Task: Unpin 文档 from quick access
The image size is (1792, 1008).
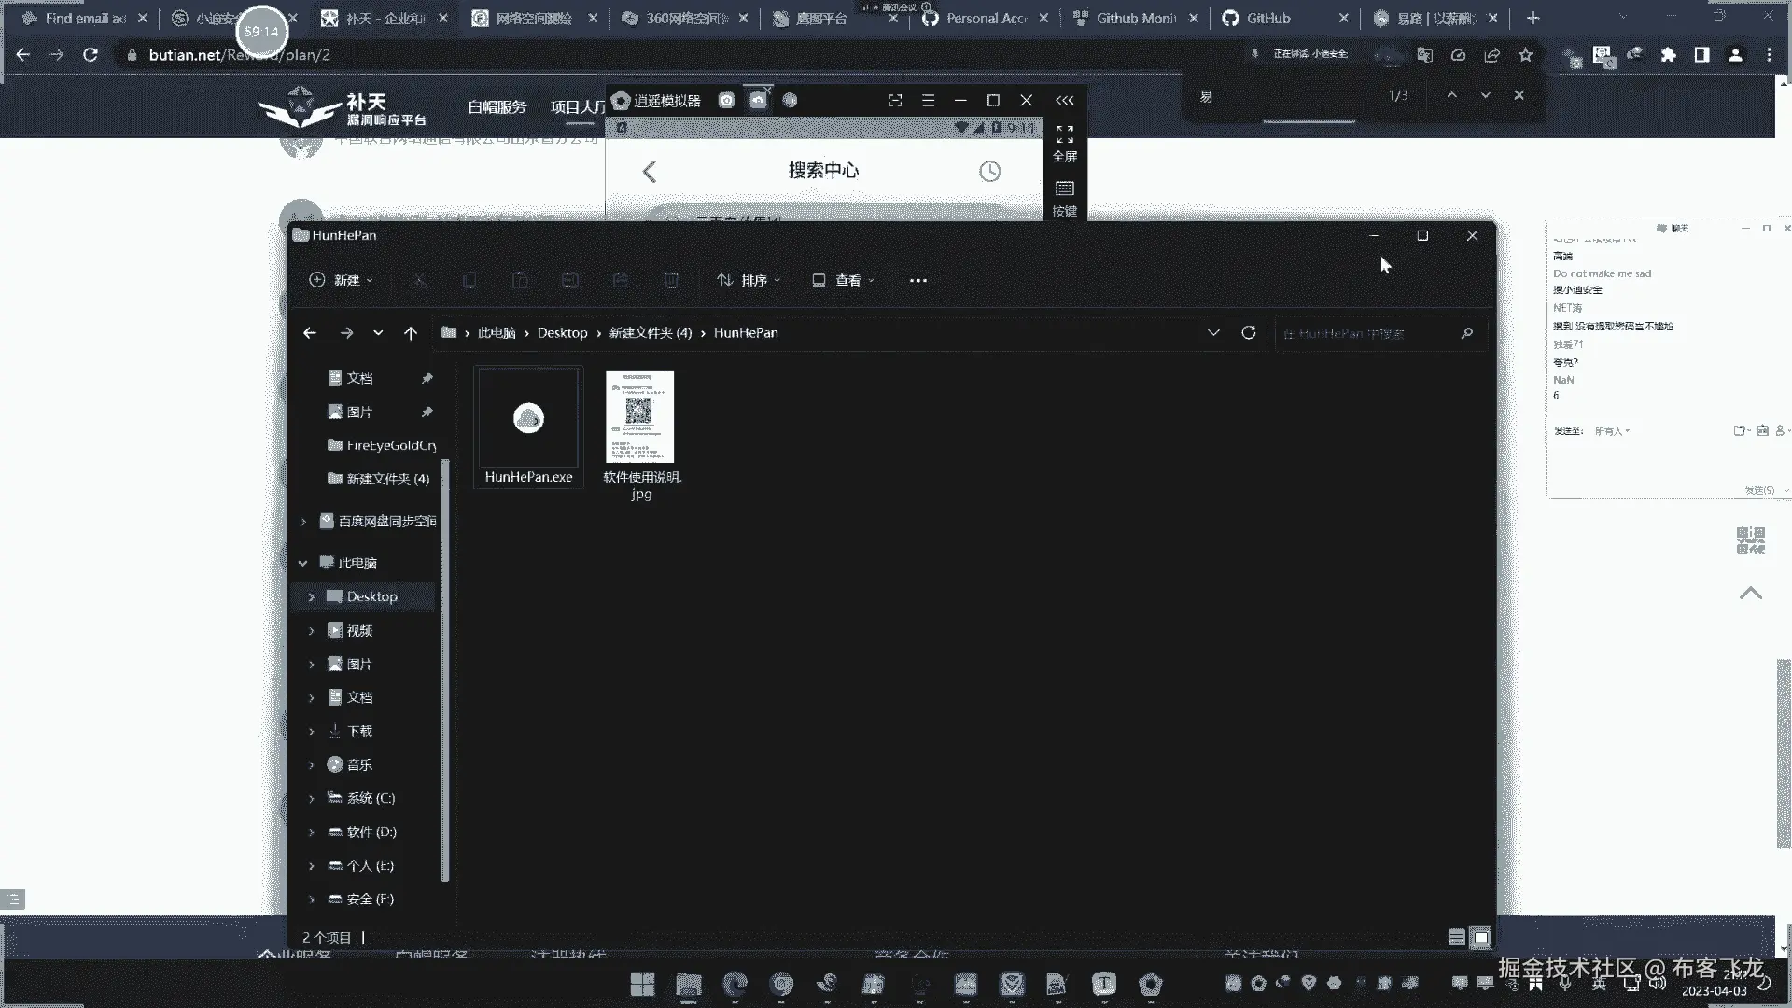Action: pos(427,378)
